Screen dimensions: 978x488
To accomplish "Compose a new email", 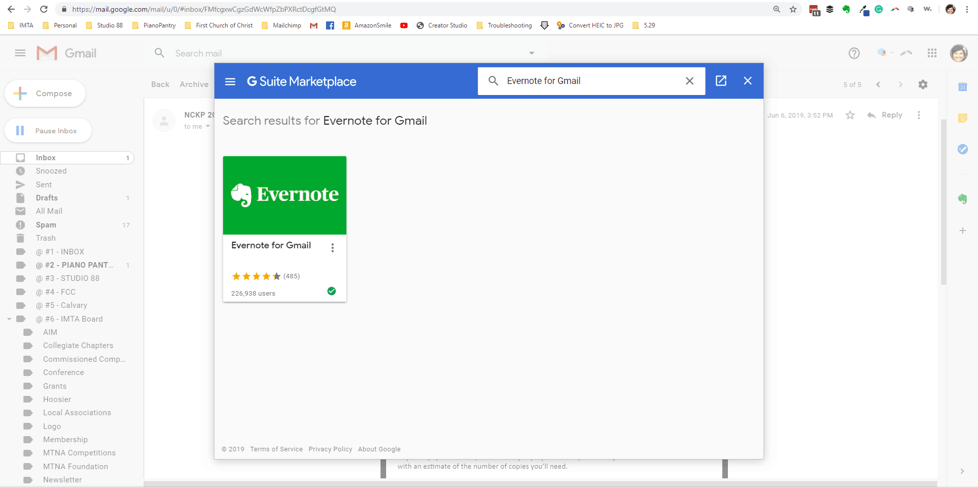I will [x=45, y=94].
